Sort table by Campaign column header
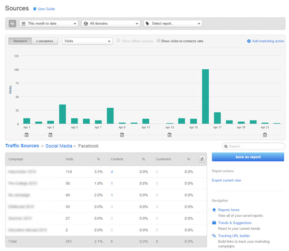Screen dimensions: 289x251 [16, 159]
